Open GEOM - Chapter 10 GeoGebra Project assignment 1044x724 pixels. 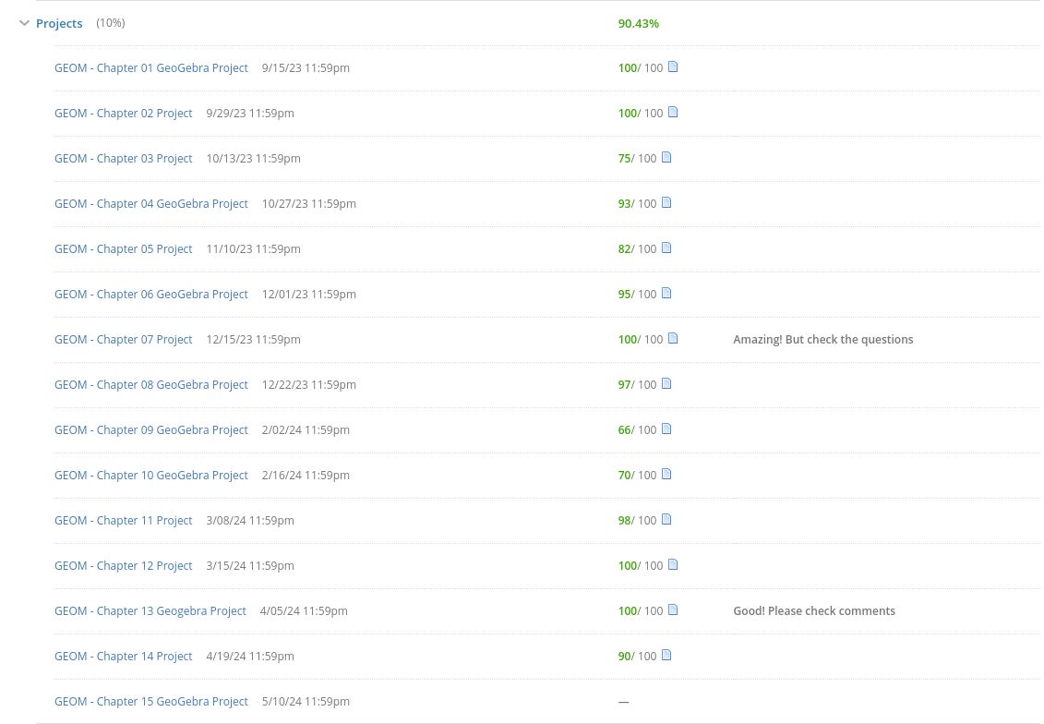[151, 476]
